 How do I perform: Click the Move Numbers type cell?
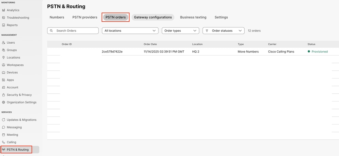tap(248, 51)
